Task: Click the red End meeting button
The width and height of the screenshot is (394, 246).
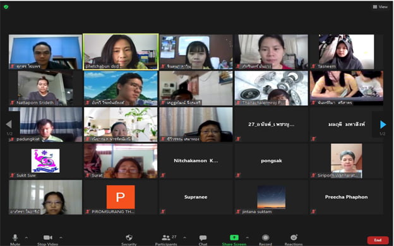Action: [x=378, y=240]
